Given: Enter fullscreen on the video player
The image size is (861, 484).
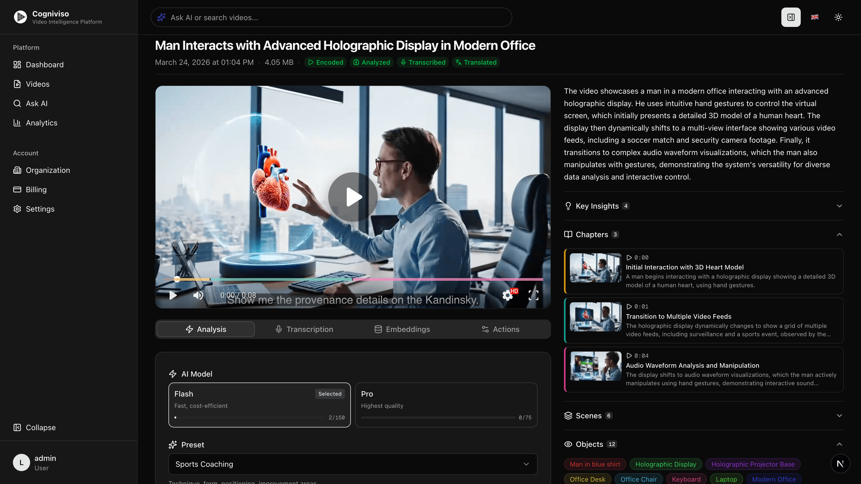Looking at the screenshot, I should tap(534, 295).
